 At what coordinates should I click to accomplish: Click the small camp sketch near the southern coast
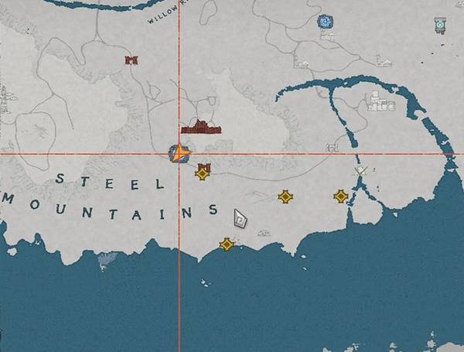tap(264, 234)
